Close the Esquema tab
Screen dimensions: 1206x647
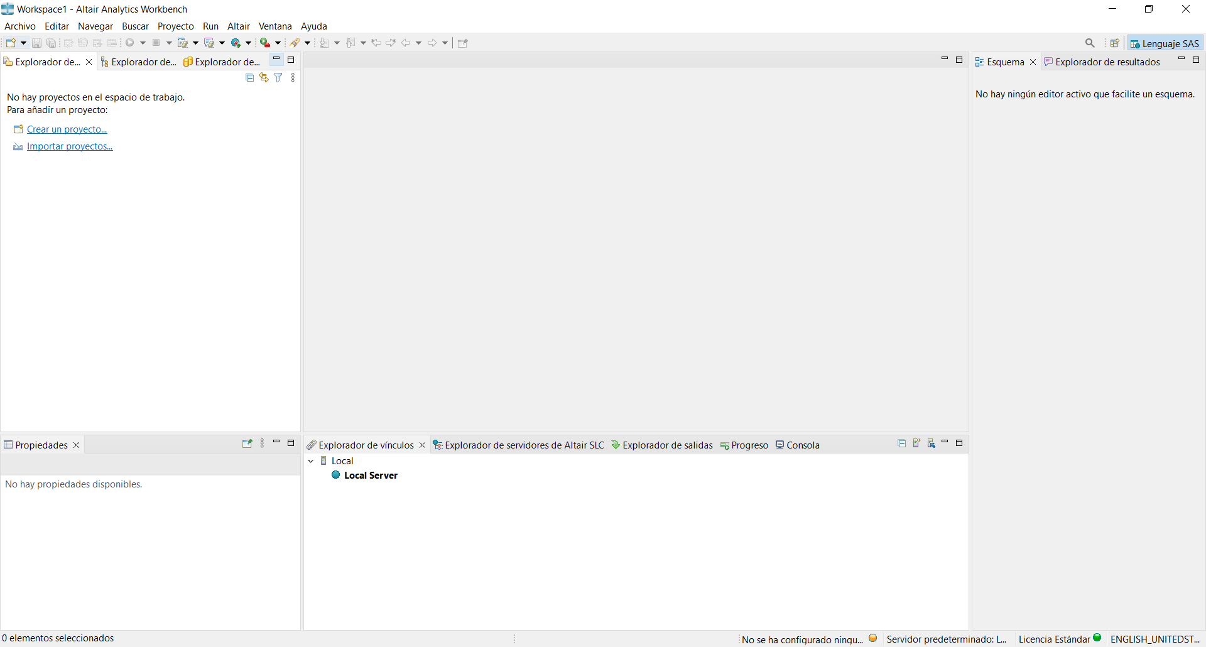pyautogui.click(x=1033, y=62)
